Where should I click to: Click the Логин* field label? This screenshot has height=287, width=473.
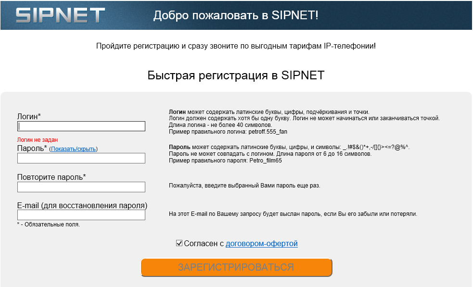point(29,116)
